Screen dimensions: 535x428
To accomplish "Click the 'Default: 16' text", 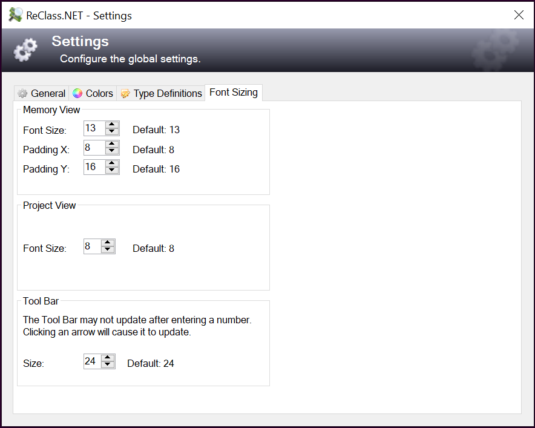I will point(156,169).
